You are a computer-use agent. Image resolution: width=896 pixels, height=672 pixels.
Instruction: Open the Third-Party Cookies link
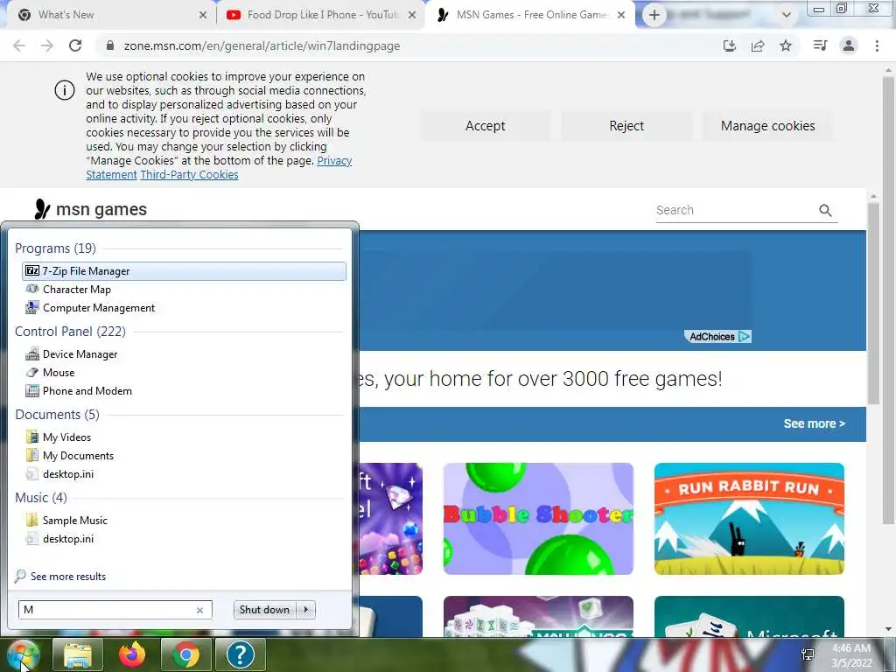click(x=189, y=174)
